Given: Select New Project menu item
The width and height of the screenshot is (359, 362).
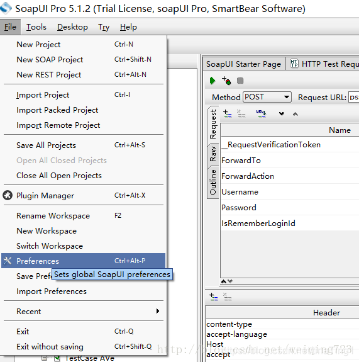Looking at the screenshot, I should pyautogui.click(x=84, y=44).
